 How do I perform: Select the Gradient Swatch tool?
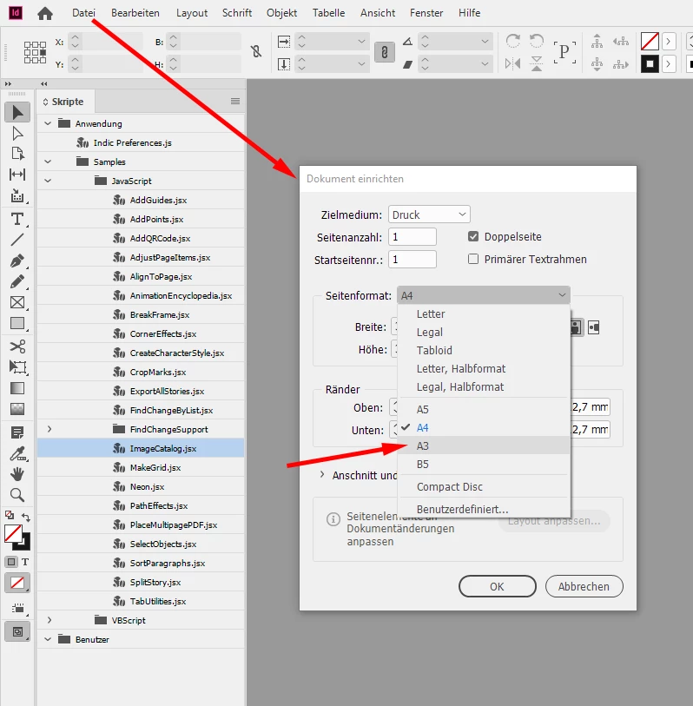(x=17, y=388)
